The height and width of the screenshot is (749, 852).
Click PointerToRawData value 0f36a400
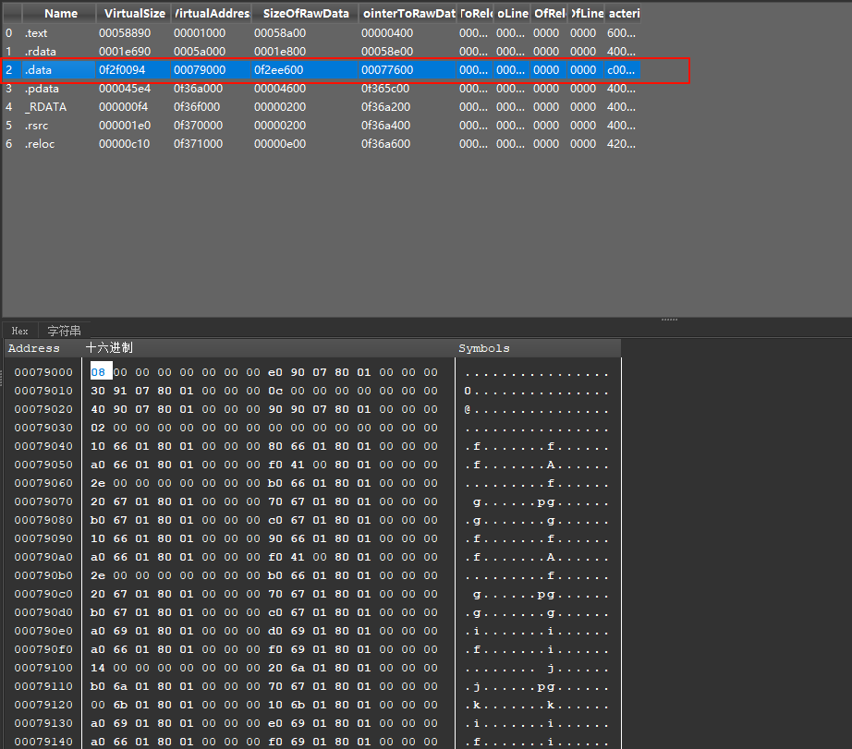pyautogui.click(x=385, y=126)
